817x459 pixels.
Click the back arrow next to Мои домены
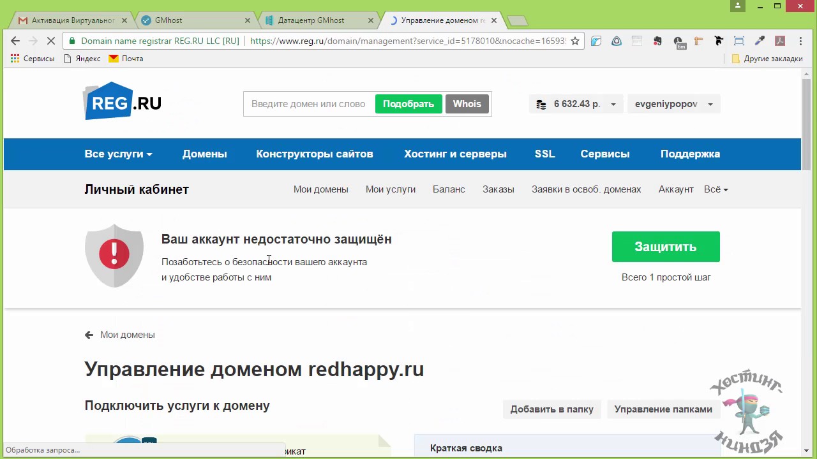[89, 335]
